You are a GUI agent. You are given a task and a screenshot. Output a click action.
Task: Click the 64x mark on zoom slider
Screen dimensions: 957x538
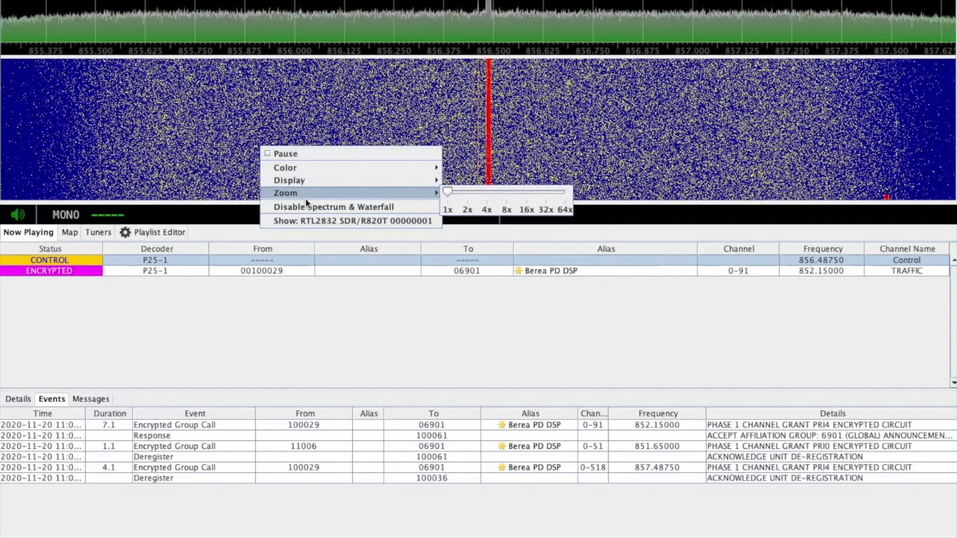(564, 209)
